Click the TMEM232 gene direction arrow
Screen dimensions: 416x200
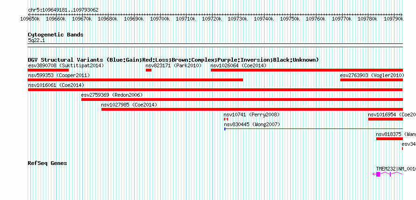(374, 174)
